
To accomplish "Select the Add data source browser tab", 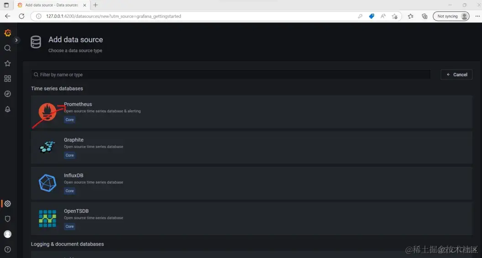I will (51, 5).
